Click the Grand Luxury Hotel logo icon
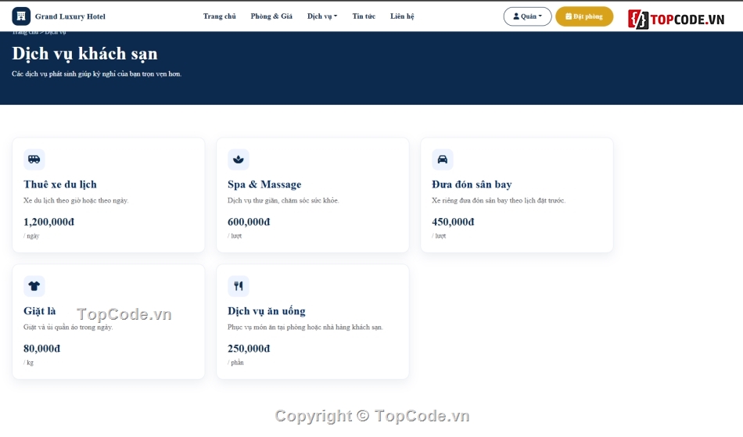 [x=21, y=16]
